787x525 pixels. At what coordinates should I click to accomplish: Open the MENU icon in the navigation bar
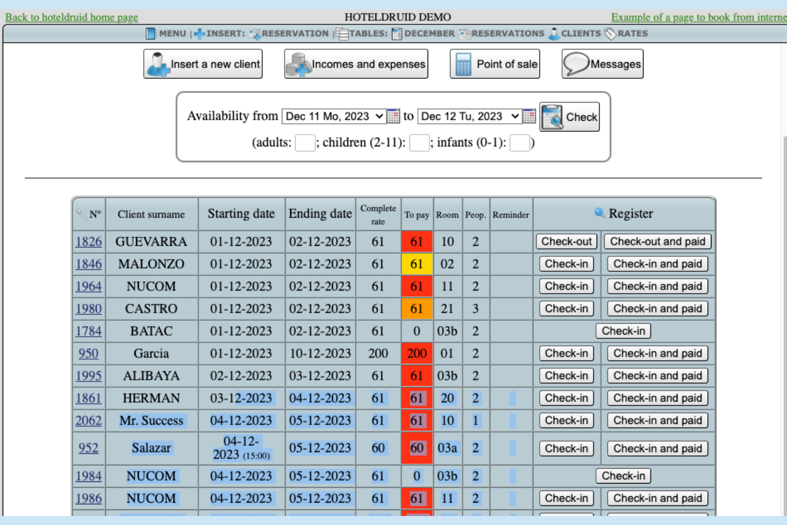(x=149, y=33)
